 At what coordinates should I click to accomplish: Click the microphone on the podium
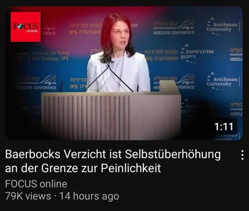(x=110, y=74)
